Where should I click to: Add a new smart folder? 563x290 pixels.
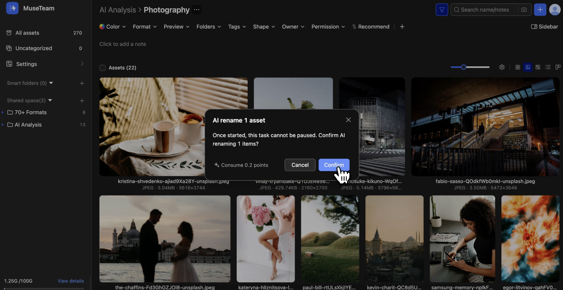[x=82, y=83]
